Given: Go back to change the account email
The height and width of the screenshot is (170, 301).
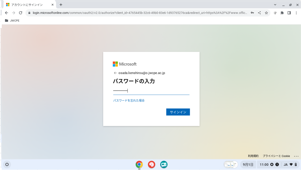Looking at the screenshot, I should click(x=115, y=73).
